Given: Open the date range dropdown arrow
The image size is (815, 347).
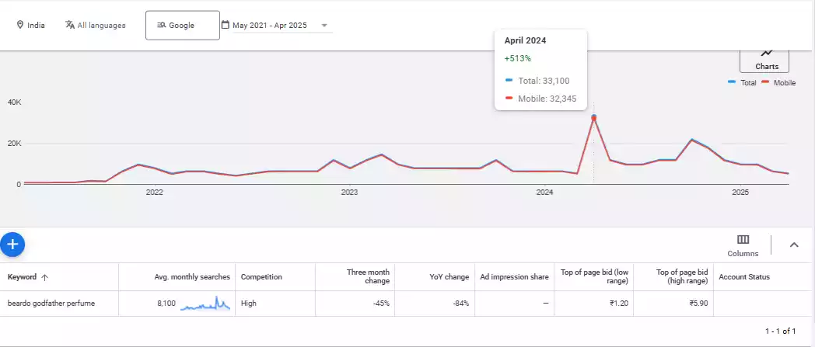Looking at the screenshot, I should [324, 26].
